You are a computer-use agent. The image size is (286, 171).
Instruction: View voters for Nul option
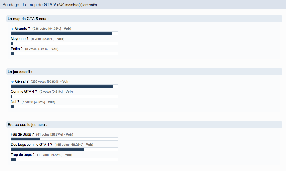pos(51,102)
